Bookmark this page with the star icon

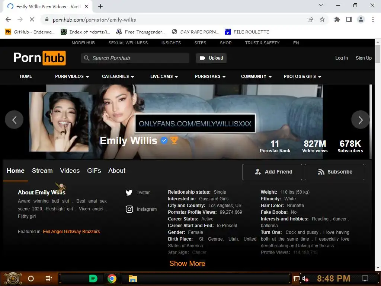coord(322,19)
